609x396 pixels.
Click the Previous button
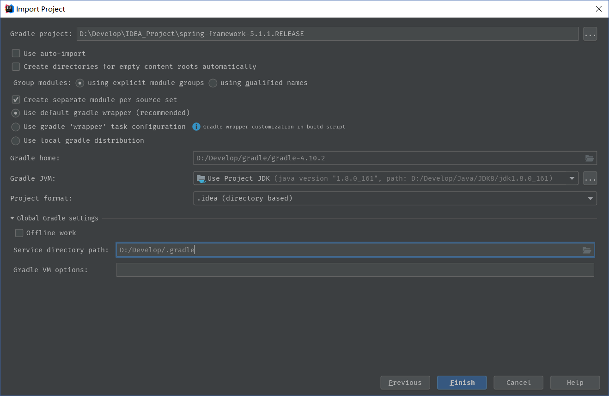(x=405, y=383)
